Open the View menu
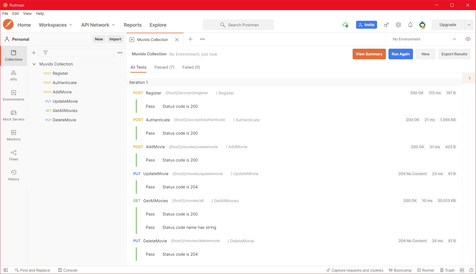476x274 pixels. pyautogui.click(x=27, y=14)
